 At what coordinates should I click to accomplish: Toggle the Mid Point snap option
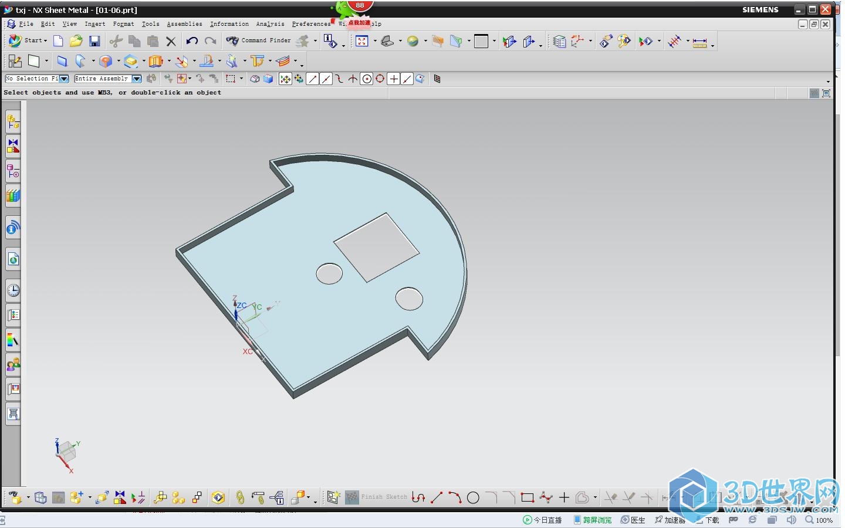[326, 79]
